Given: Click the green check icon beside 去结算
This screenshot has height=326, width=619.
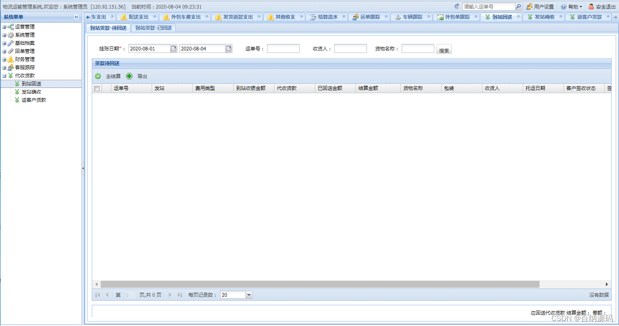Looking at the screenshot, I should coord(98,76).
